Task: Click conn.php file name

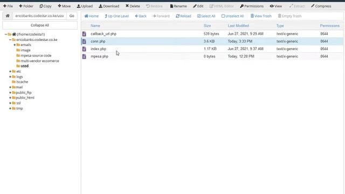Action: tap(98, 41)
